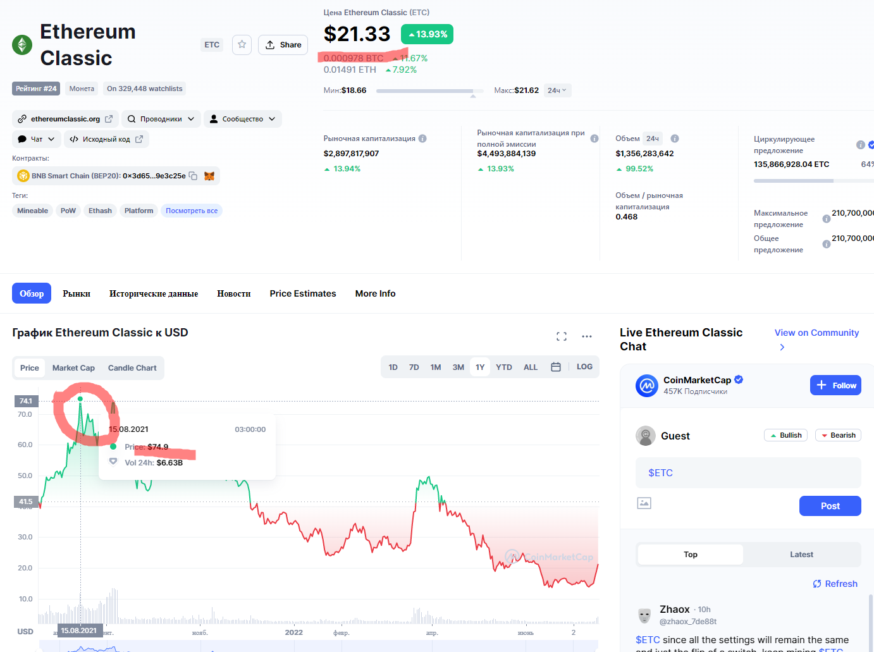Open the chart three-dots options menu
The height and width of the screenshot is (652, 874).
point(587,336)
